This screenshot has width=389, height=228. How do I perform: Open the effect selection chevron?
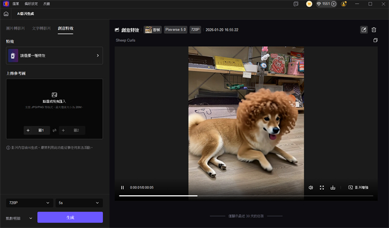(98, 56)
